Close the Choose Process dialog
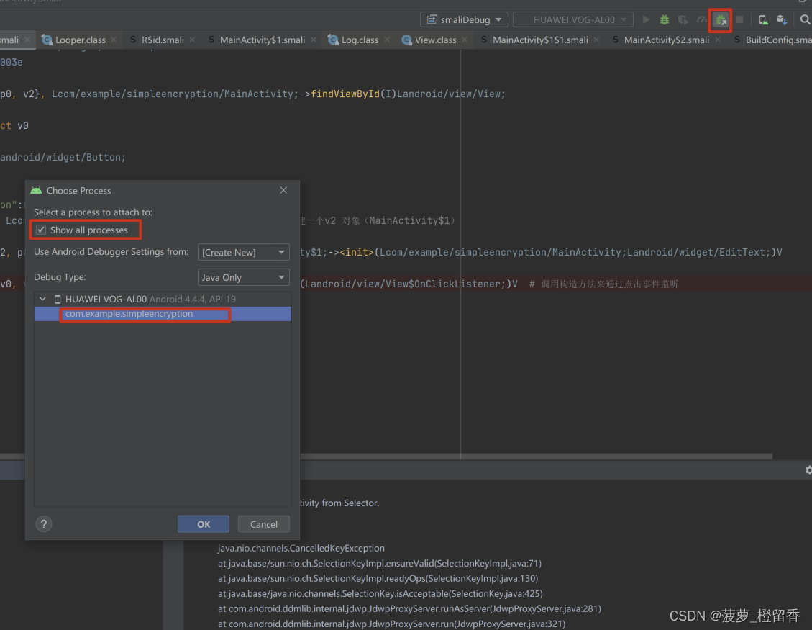812x630 pixels. (283, 190)
